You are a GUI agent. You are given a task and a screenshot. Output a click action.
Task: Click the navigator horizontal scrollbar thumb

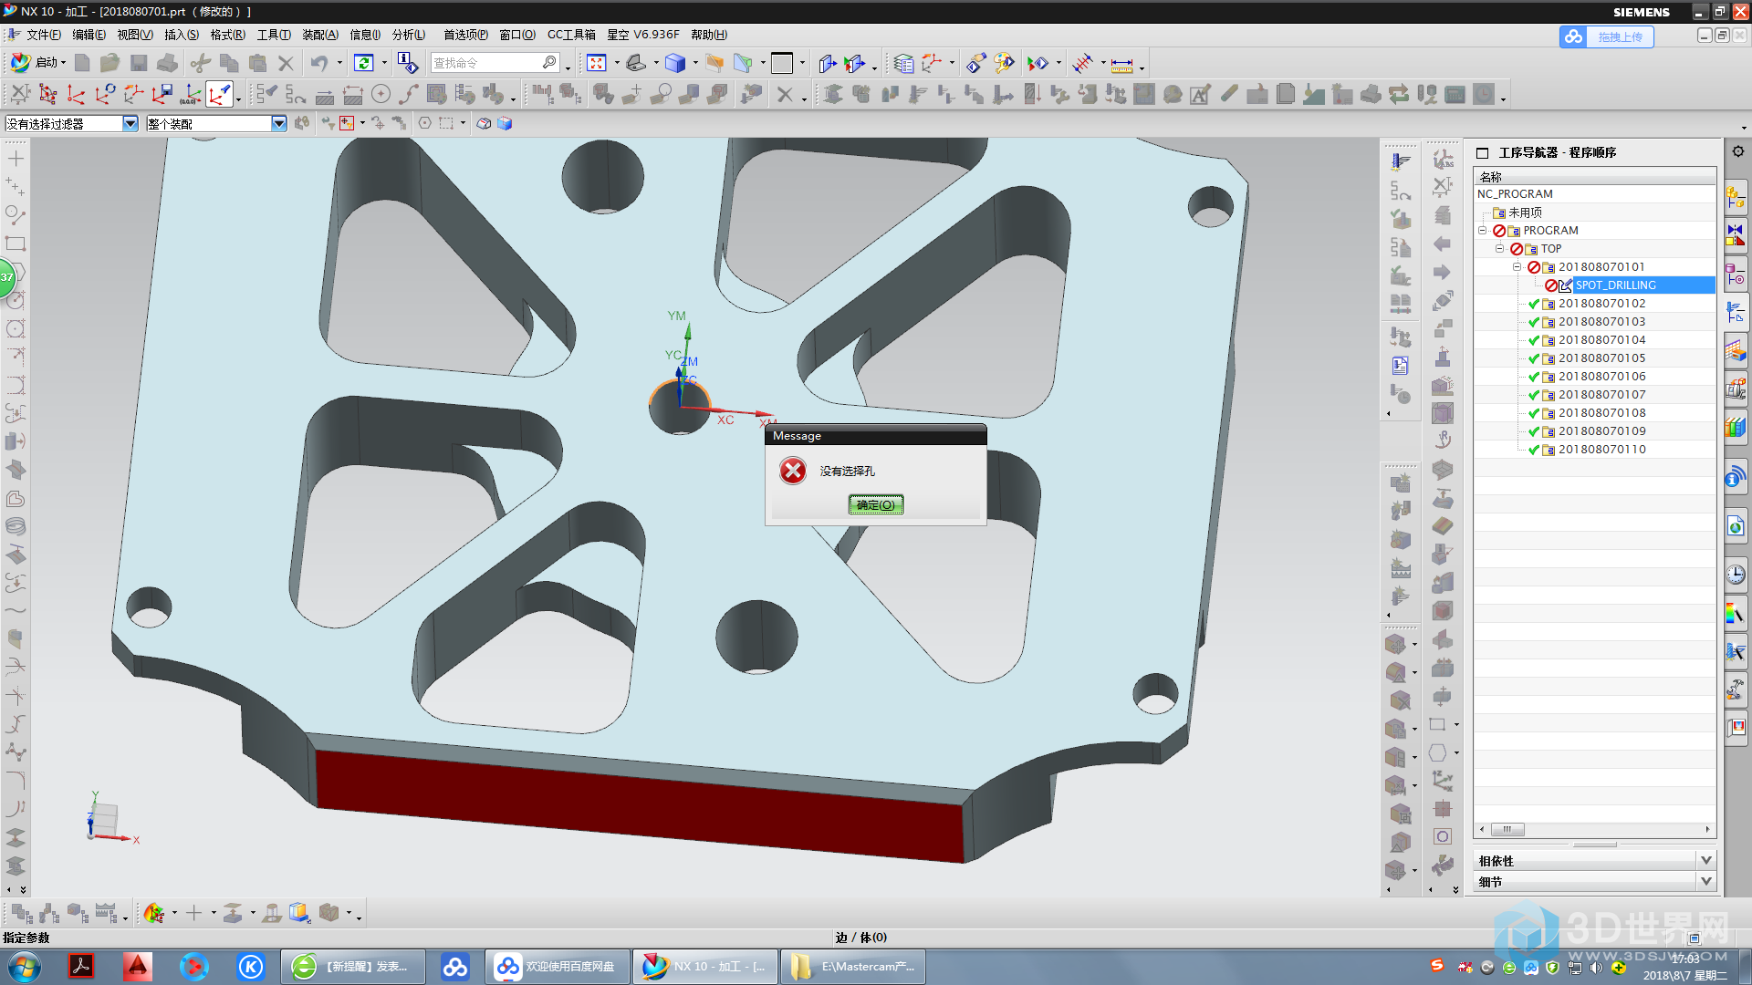(1507, 829)
